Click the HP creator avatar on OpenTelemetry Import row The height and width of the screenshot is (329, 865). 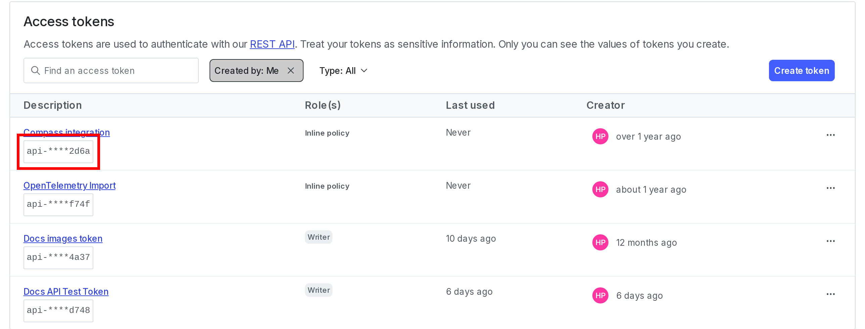600,189
